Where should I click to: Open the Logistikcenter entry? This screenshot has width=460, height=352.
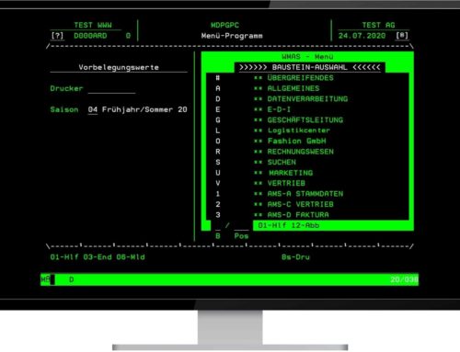[299, 131]
